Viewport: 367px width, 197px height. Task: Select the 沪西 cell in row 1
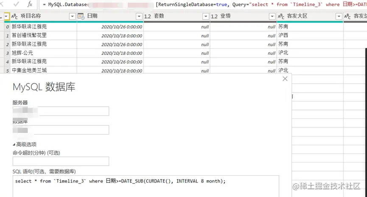pos(310,36)
